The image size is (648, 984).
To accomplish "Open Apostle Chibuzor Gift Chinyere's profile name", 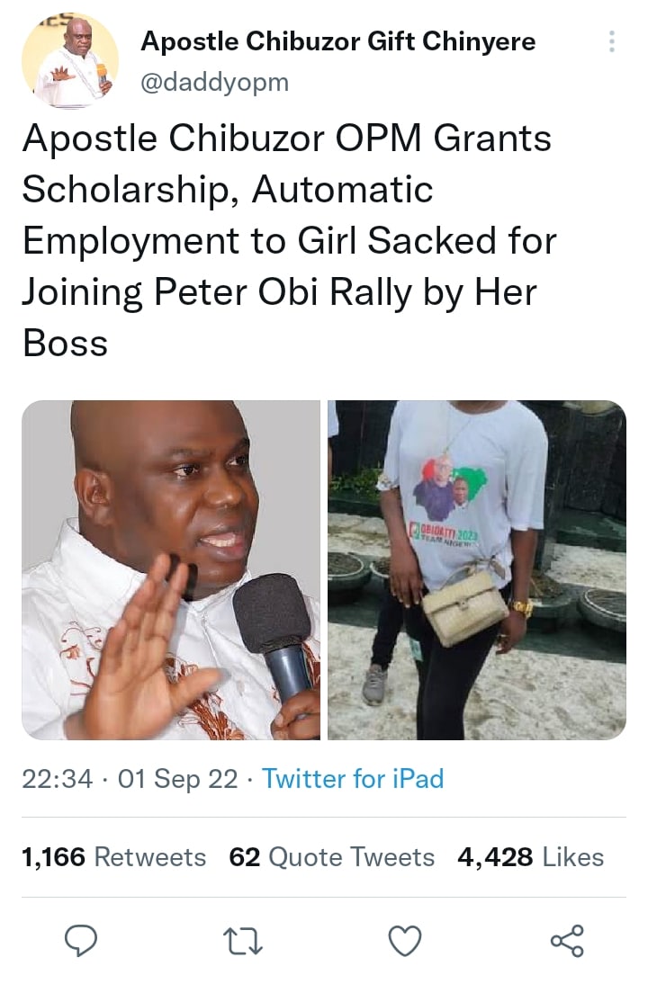I will click(x=338, y=41).
